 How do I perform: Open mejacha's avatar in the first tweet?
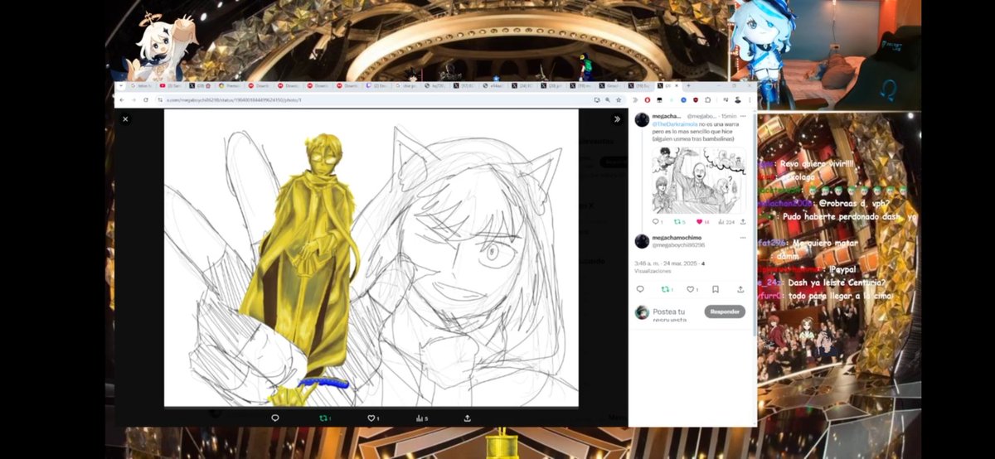coord(642,120)
